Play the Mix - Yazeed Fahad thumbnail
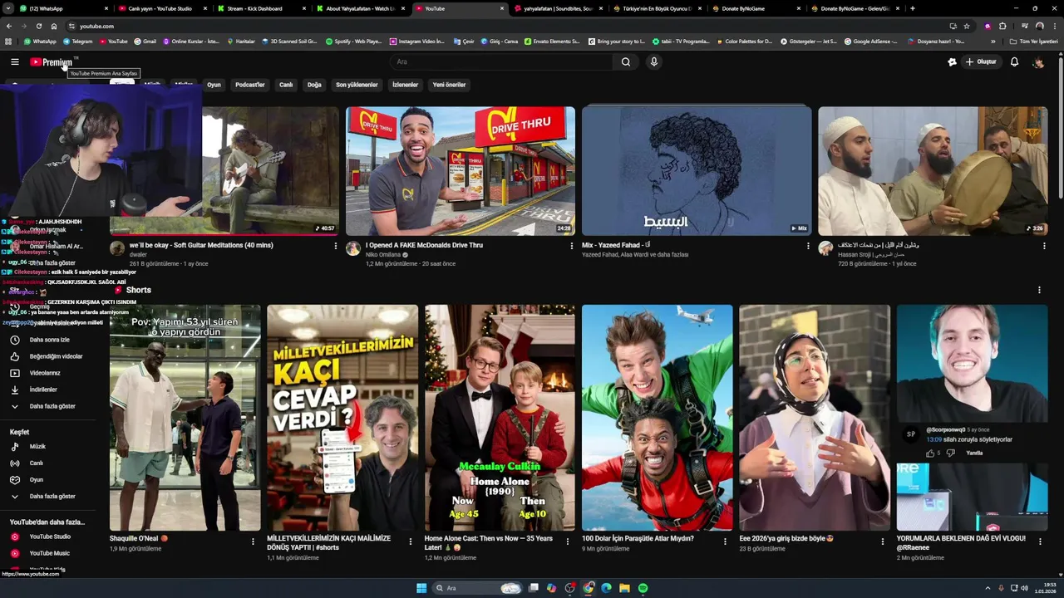 [697, 171]
